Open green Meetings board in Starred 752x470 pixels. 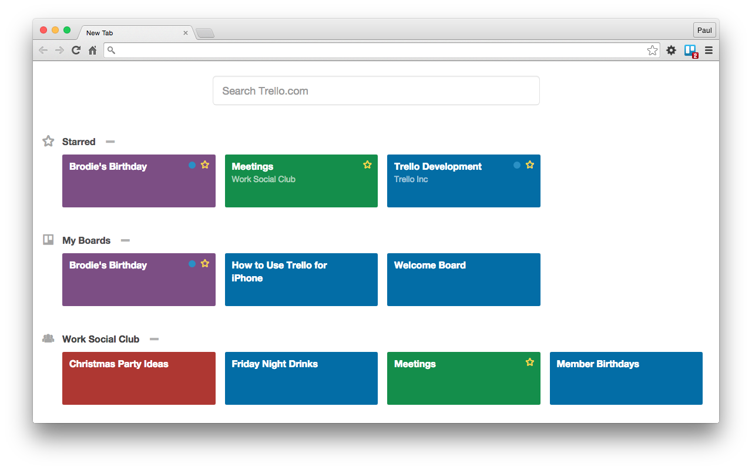pos(301,181)
